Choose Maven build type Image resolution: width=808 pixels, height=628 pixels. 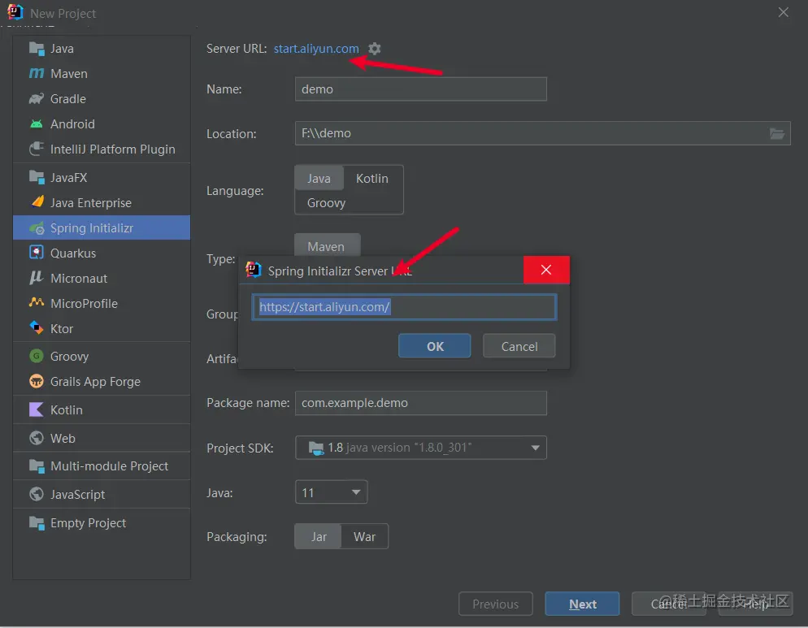coord(327,245)
